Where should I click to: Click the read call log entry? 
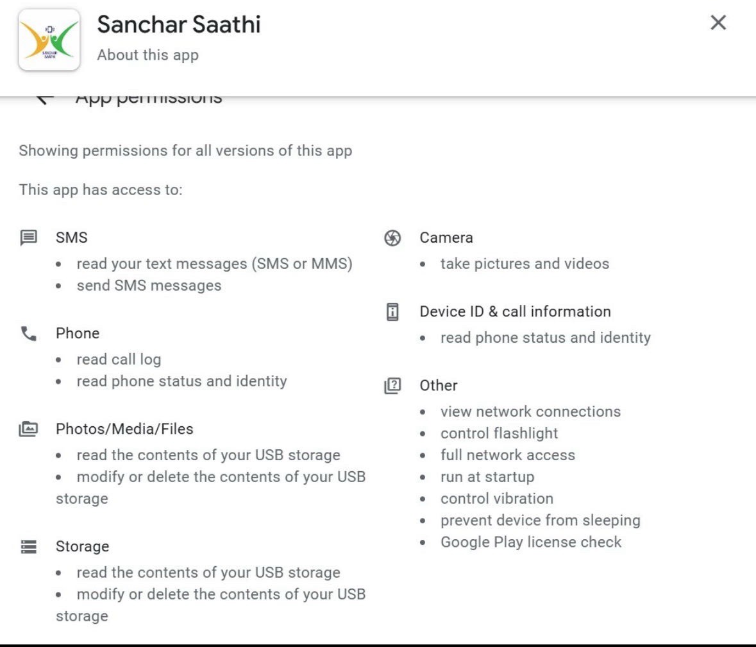119,359
